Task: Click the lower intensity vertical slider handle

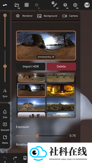Action: coord(5,66)
